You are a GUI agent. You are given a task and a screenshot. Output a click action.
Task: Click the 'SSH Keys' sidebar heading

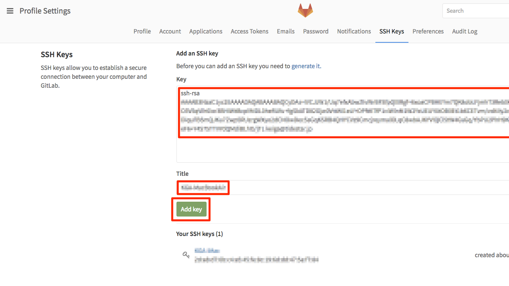[57, 55]
